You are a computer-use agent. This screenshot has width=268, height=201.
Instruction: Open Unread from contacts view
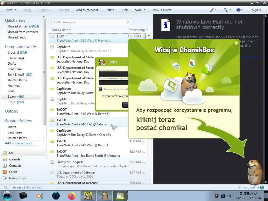click(x=23, y=32)
